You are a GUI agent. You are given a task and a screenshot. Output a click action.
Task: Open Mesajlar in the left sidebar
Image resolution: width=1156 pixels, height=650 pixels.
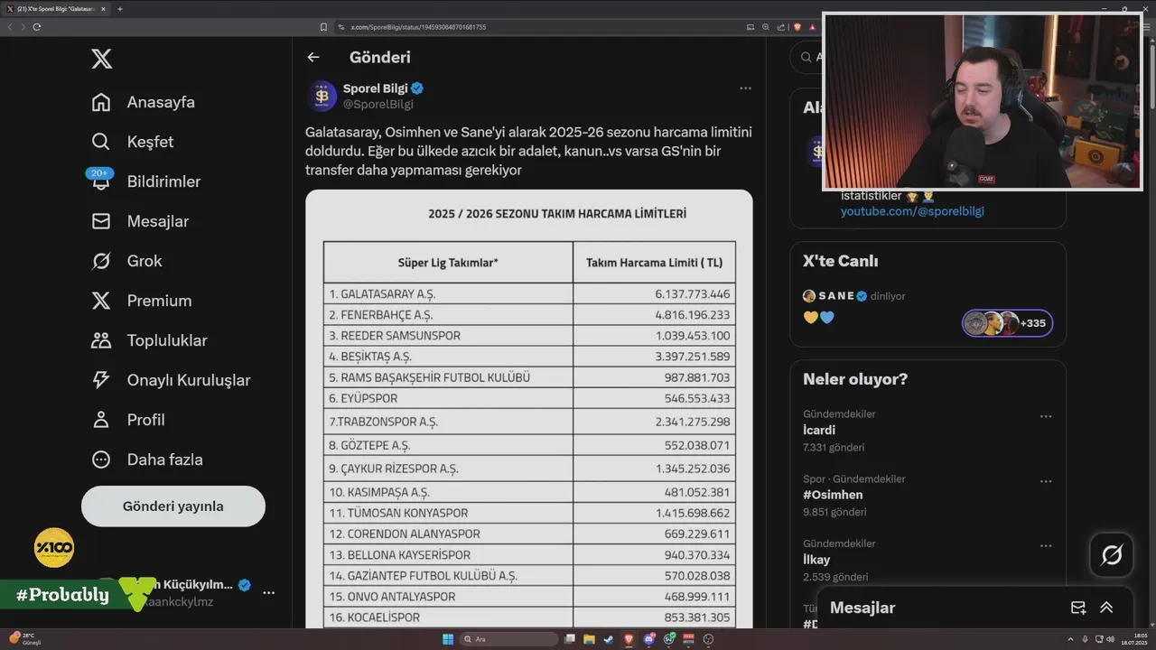(x=140, y=221)
